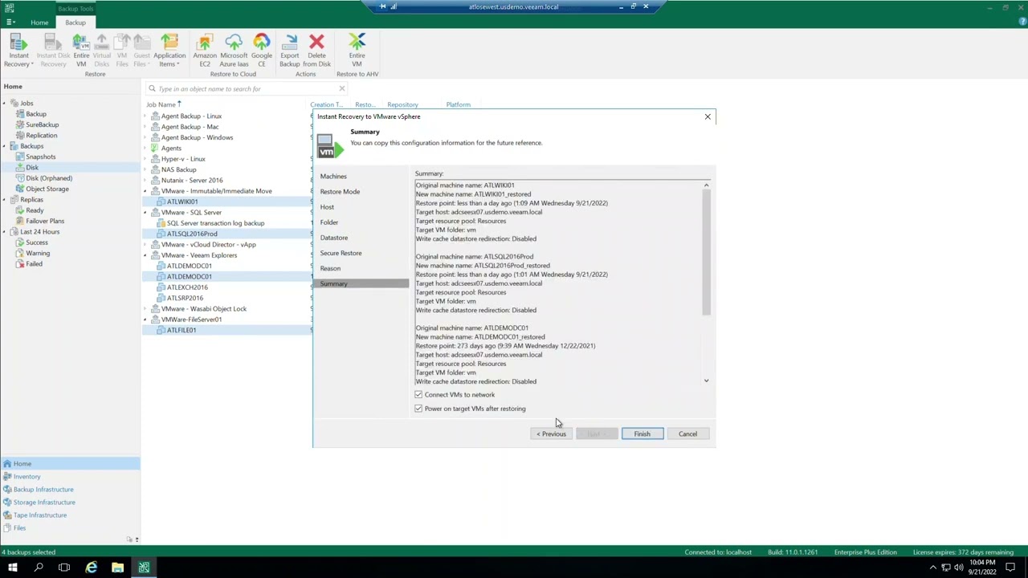Click the summary scrollbar down arrow
This screenshot has width=1028, height=578.
pyautogui.click(x=707, y=381)
